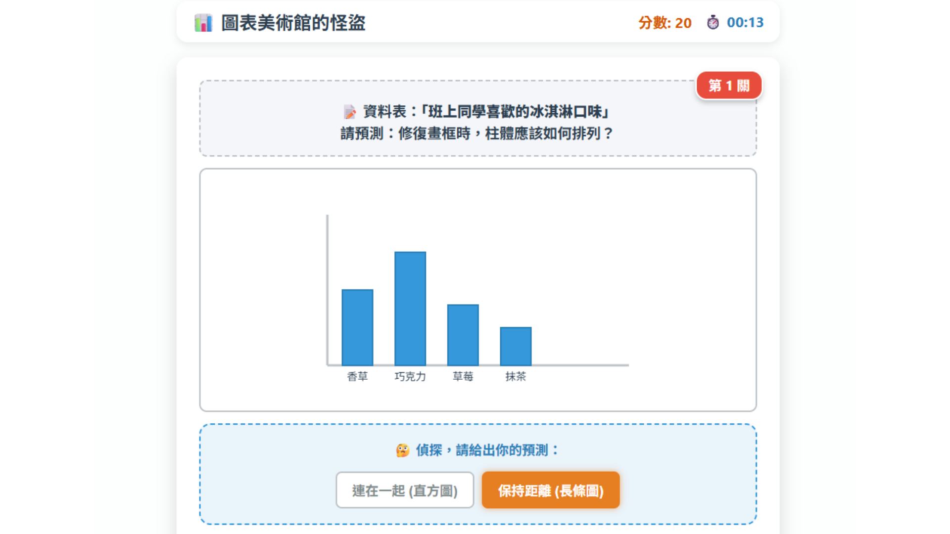Image resolution: width=950 pixels, height=534 pixels.
Task: Choose 保持距離 (長條圖) prediction
Action: (x=551, y=490)
